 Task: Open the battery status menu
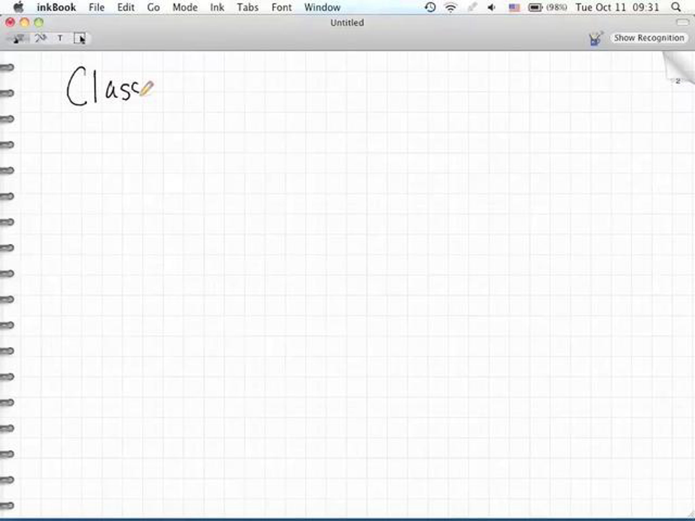535,7
